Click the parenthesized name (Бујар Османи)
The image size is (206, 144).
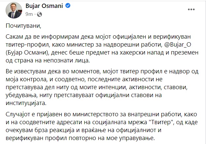click(x=27, y=53)
